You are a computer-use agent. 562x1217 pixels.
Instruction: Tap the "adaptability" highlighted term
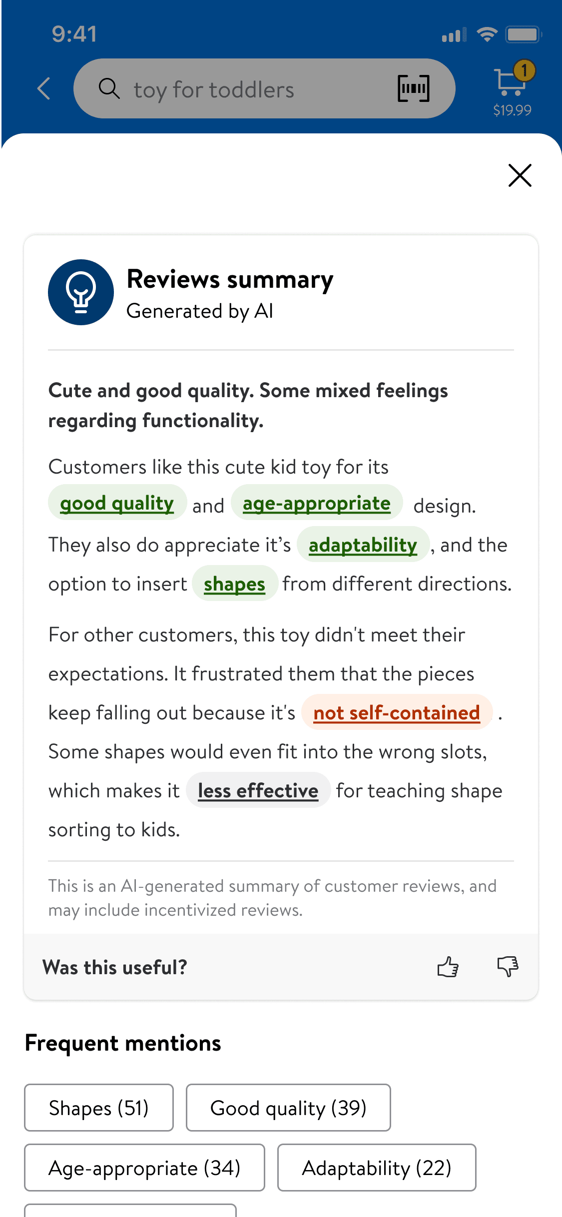pyautogui.click(x=363, y=545)
